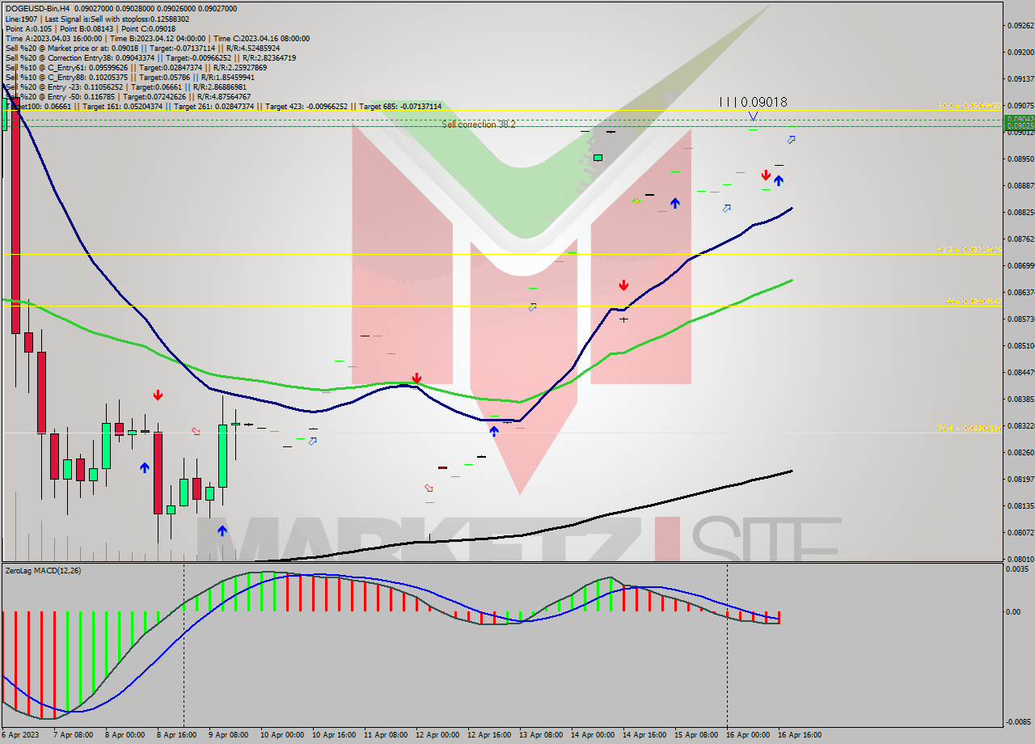Select the "| | | 0.09018" price label

(x=754, y=103)
